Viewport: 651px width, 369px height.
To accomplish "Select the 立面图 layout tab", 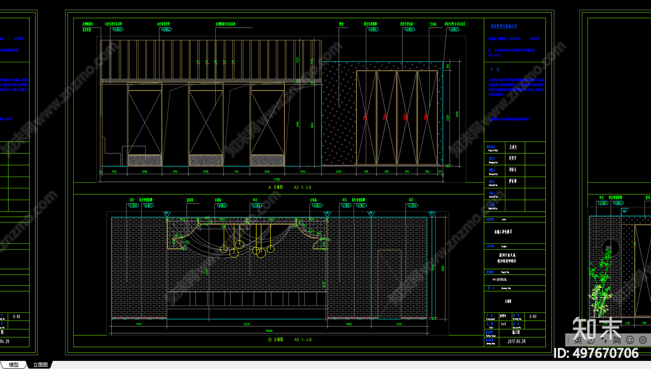I will click(x=40, y=365).
